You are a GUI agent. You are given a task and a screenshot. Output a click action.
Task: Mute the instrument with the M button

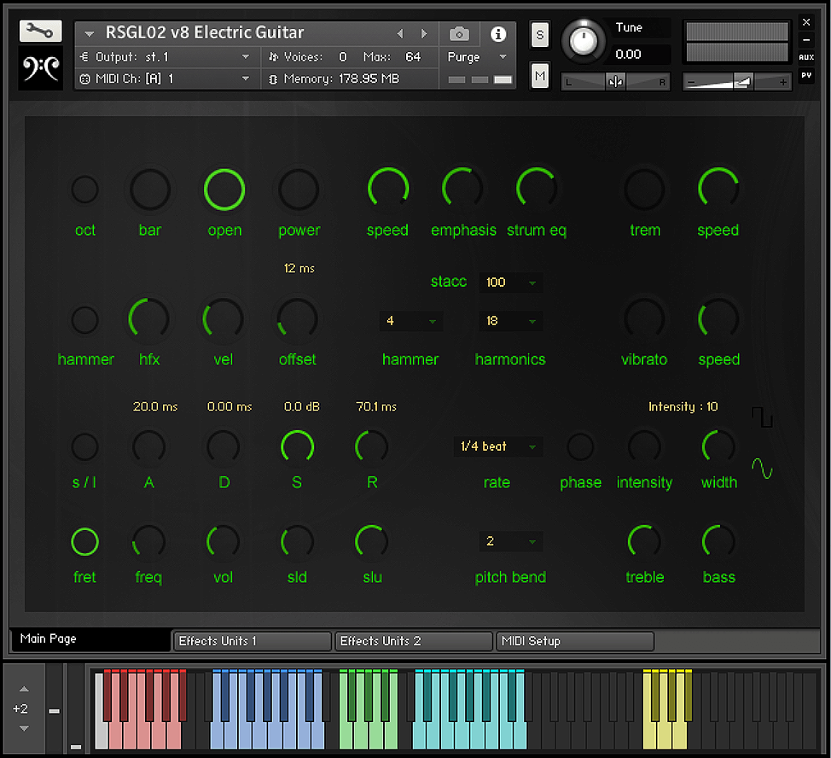tap(539, 75)
